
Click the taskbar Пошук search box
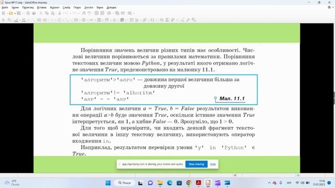[x=125, y=183]
